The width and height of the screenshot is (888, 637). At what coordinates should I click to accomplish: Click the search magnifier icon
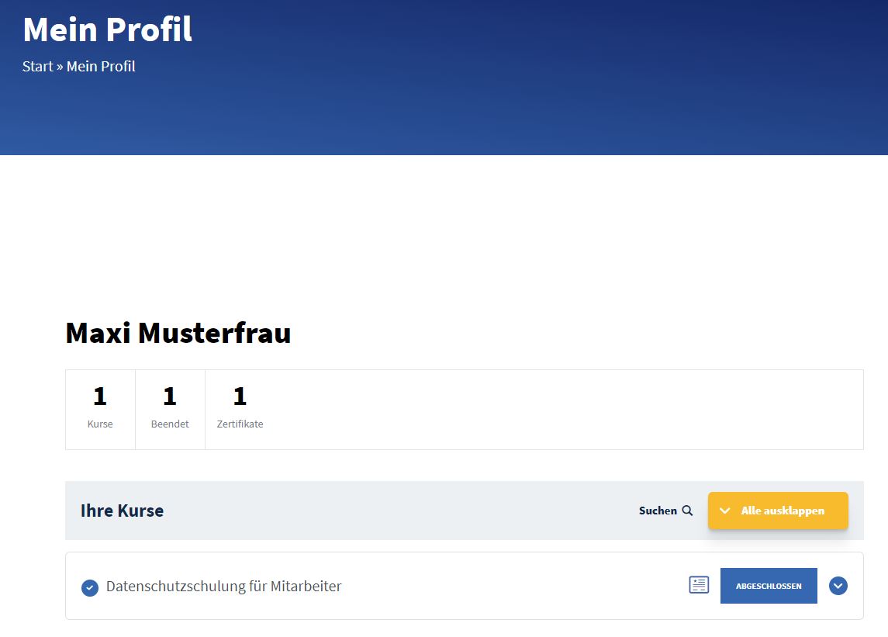coord(687,511)
